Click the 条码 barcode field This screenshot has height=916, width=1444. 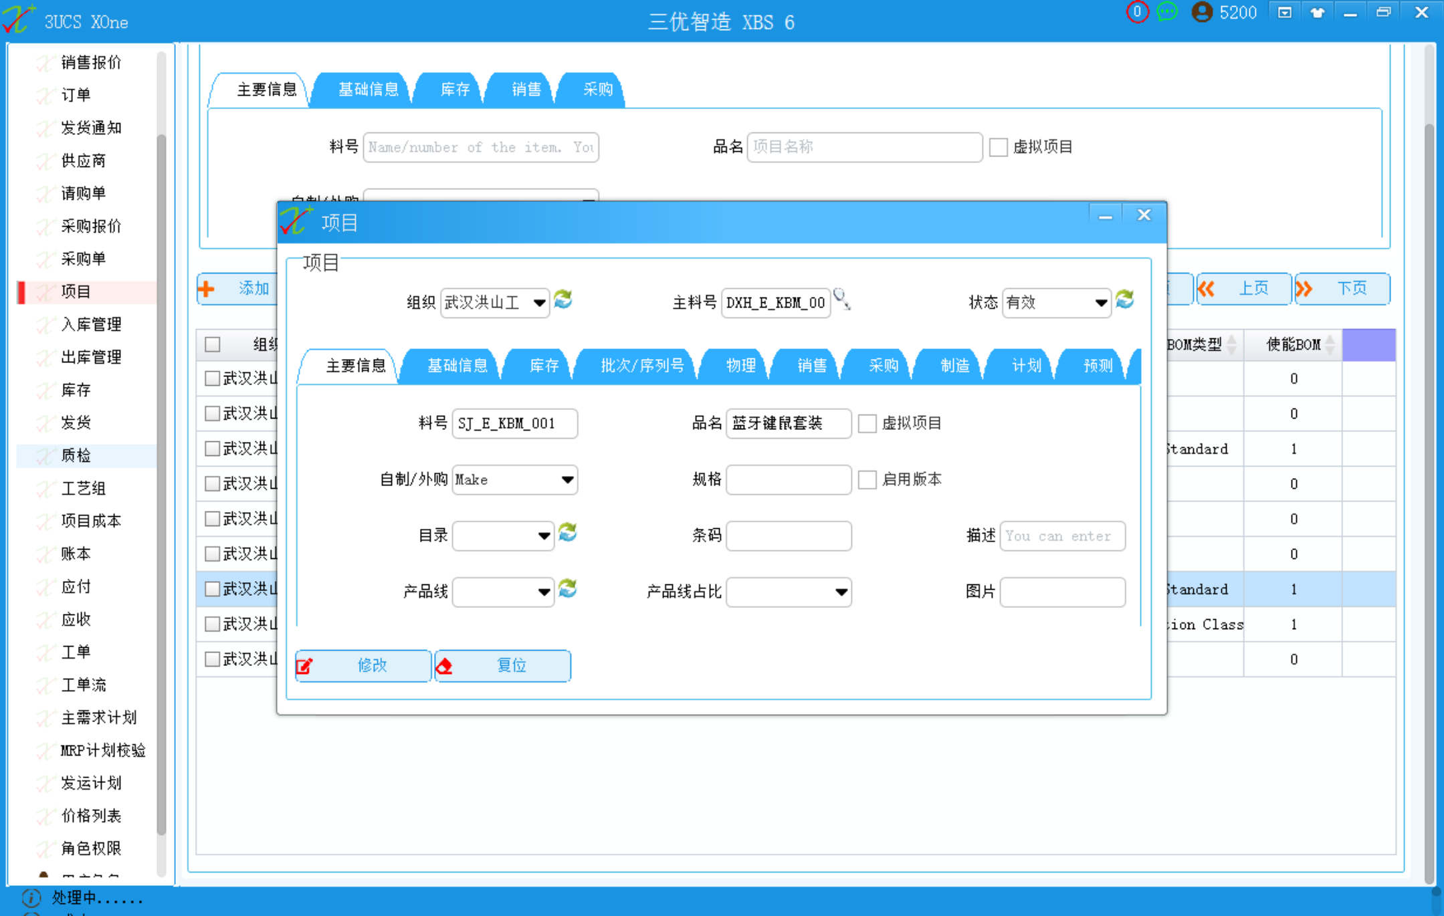tap(789, 536)
